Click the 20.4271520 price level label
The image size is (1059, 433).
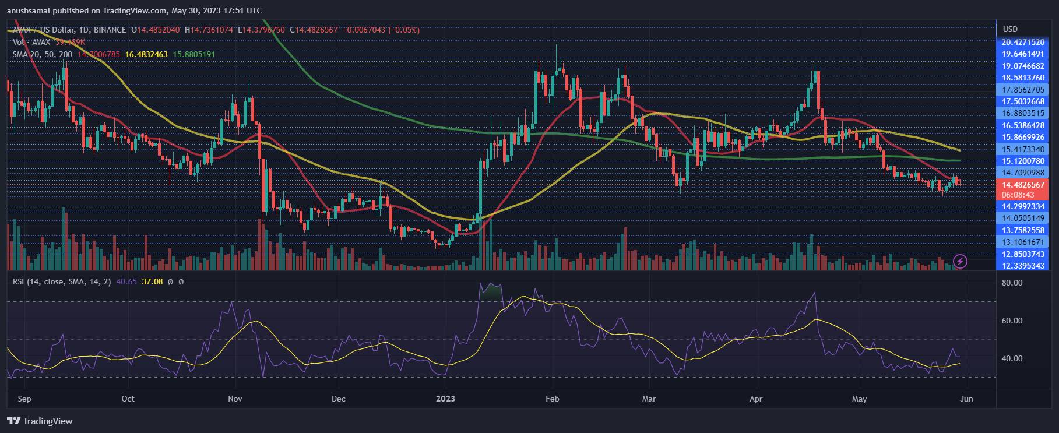pyautogui.click(x=1023, y=42)
